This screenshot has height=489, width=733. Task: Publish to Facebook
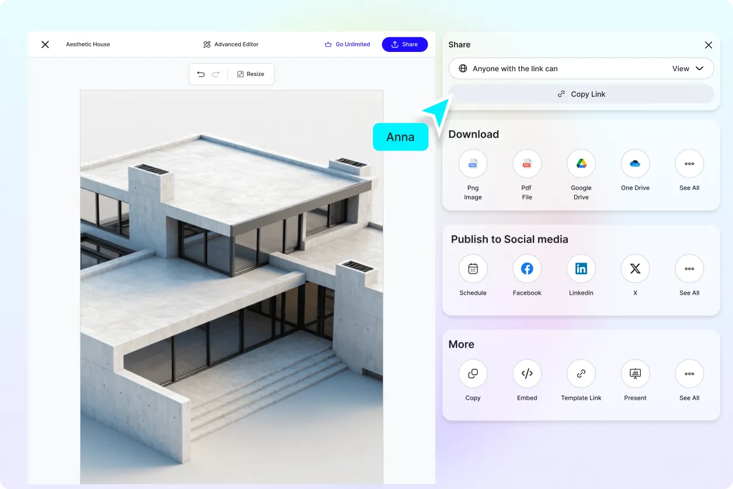tap(526, 269)
